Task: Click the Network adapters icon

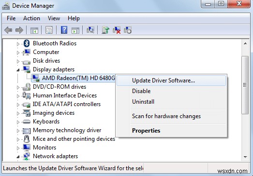Action: coord(27,156)
